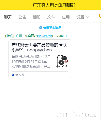Click the card description about 盖楼活动
101x120 pixels.
31,62
